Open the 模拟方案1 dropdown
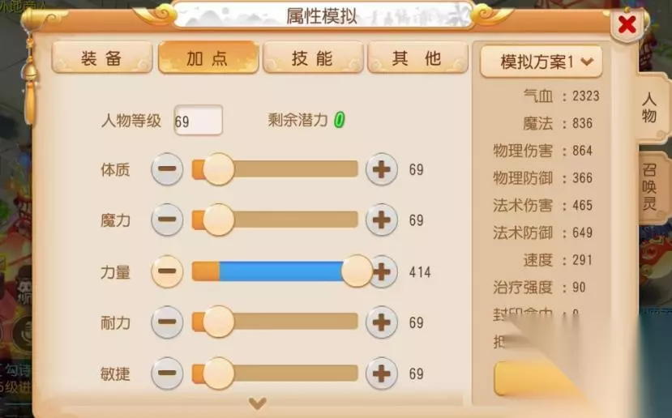672x418 pixels. coord(541,62)
